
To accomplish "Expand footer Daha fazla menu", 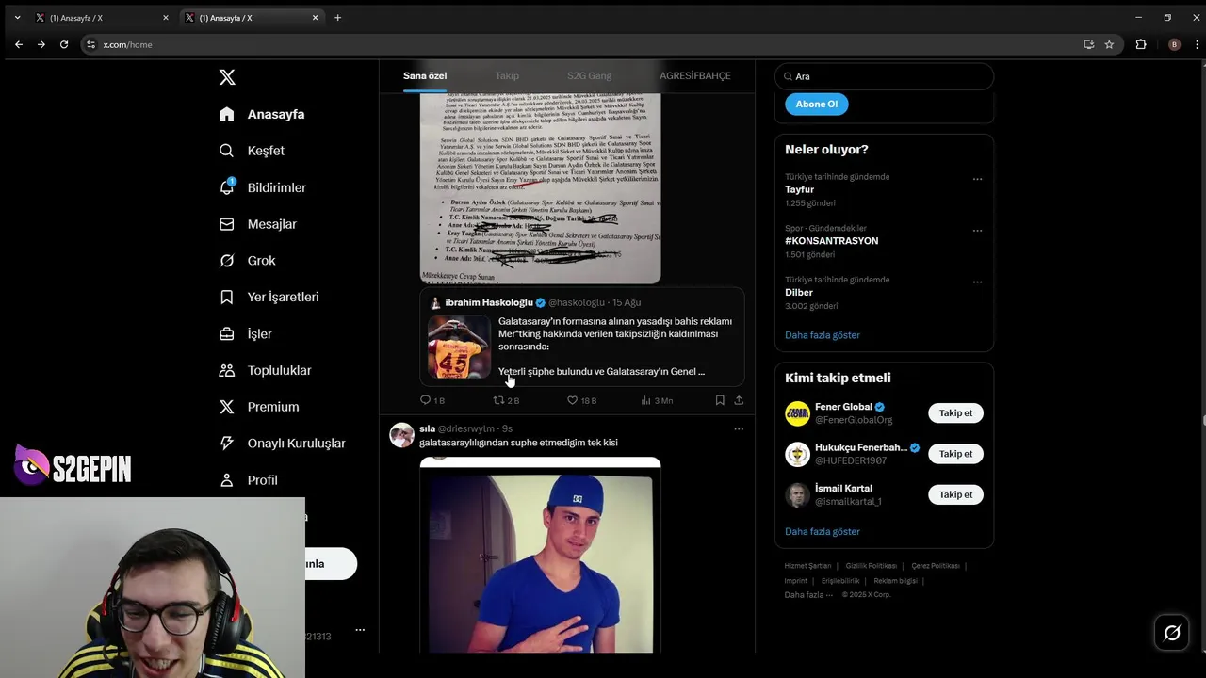I will tap(808, 595).
